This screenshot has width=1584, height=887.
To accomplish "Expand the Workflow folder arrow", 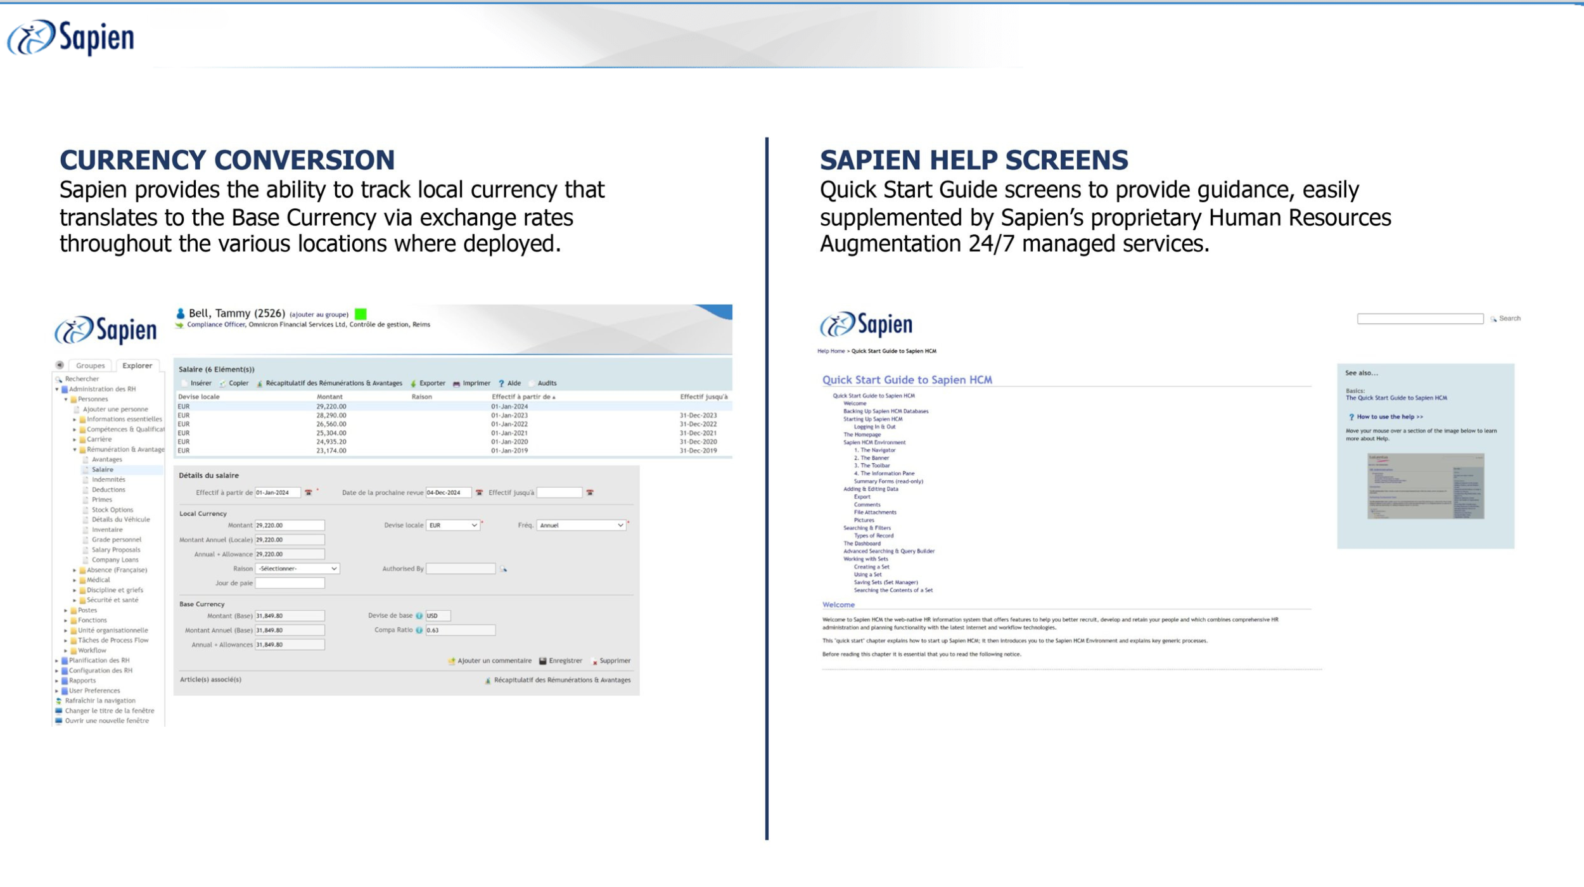I will click(66, 651).
